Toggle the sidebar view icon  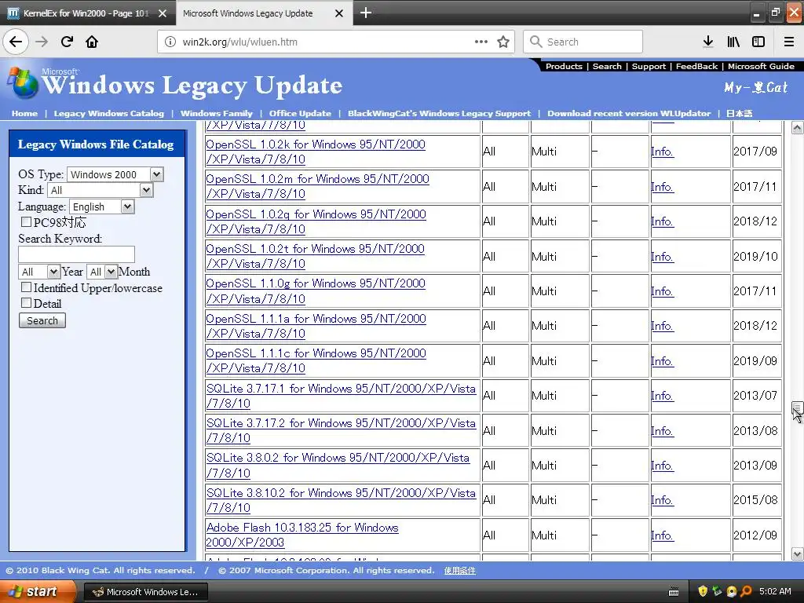(x=758, y=42)
